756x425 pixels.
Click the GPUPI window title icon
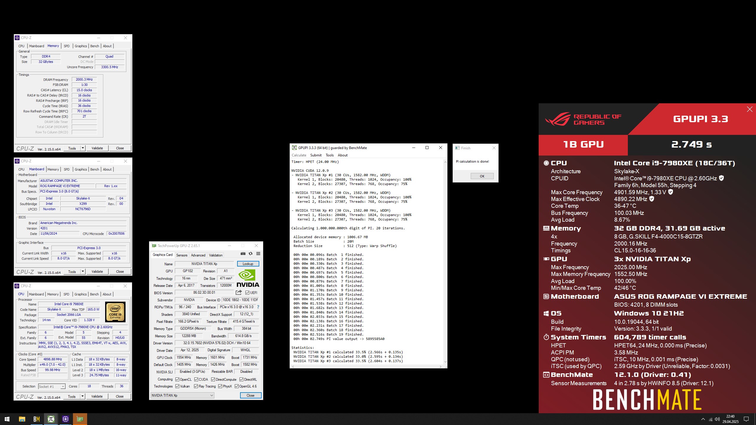click(294, 148)
